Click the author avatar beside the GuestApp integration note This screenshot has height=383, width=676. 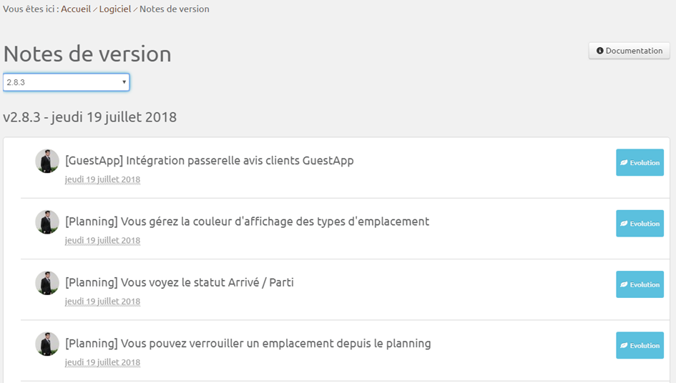click(x=47, y=161)
